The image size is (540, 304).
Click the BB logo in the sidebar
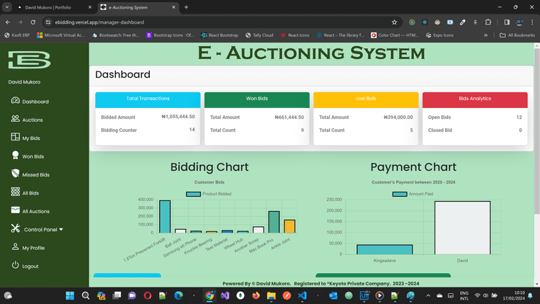29,61
